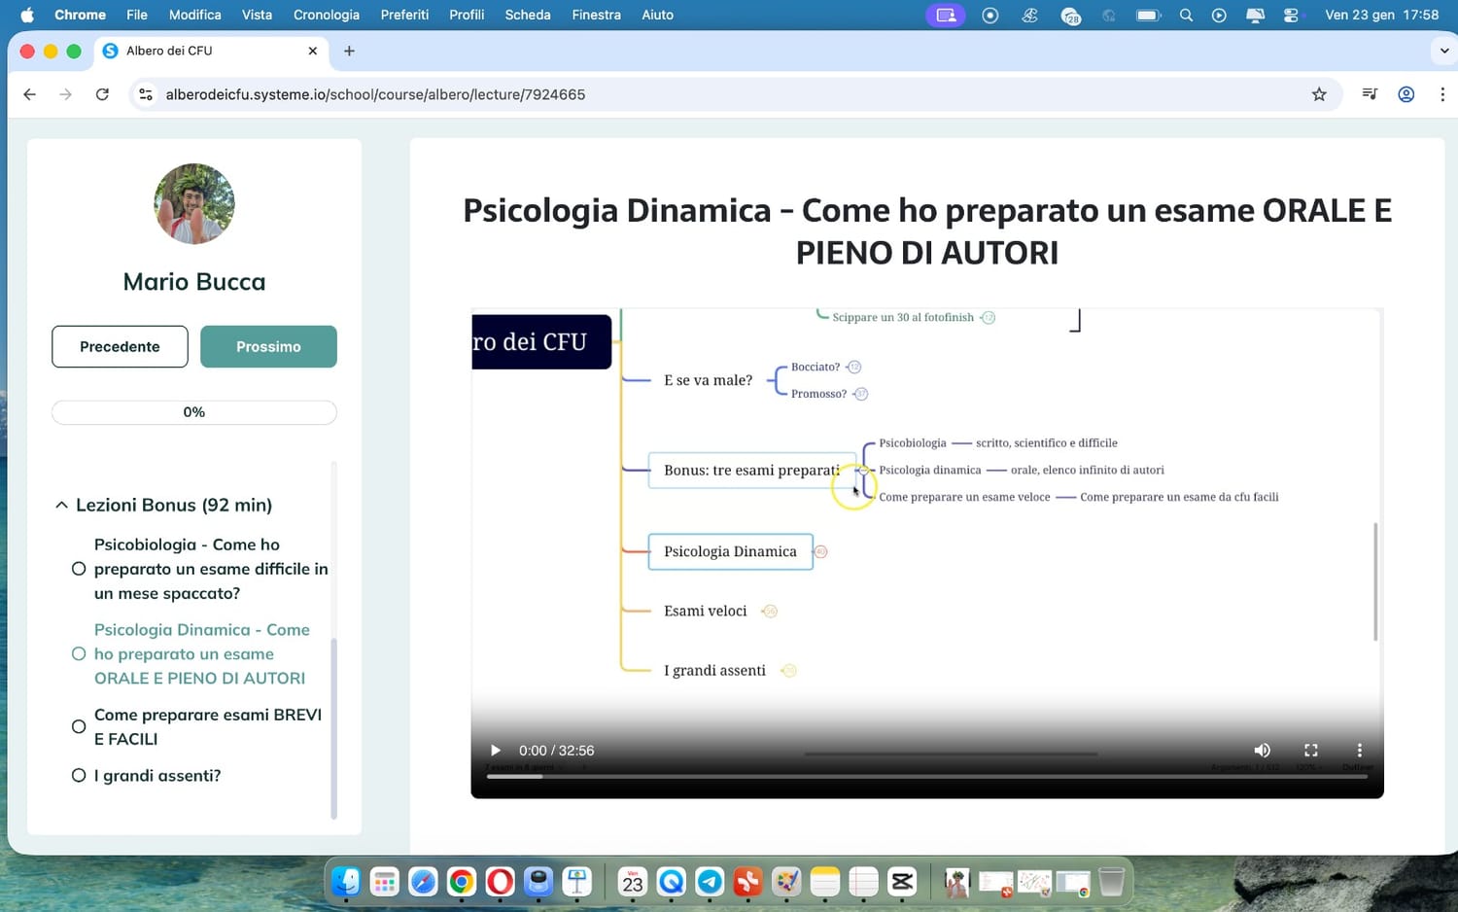Open Control Center in menu bar
This screenshot has height=912, width=1458.
[x=1291, y=15]
